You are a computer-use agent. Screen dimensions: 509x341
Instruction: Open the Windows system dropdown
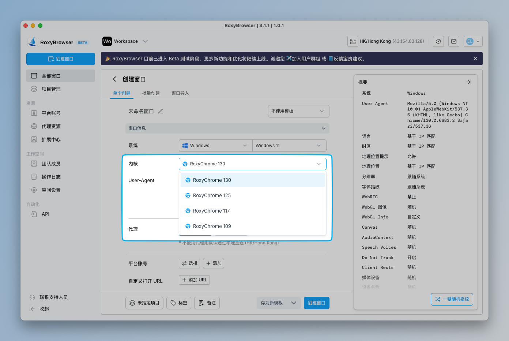click(x=215, y=146)
